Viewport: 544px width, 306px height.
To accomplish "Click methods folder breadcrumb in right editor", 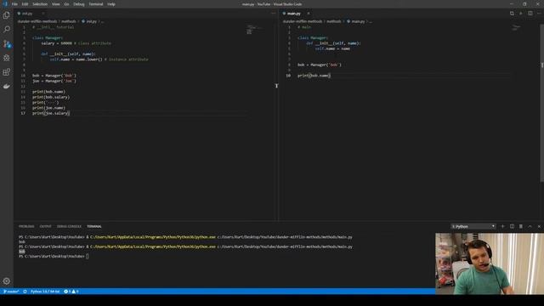I will (333, 21).
